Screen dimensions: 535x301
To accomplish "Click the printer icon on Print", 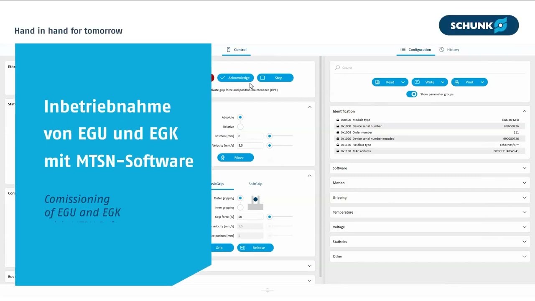I will pos(457,82).
